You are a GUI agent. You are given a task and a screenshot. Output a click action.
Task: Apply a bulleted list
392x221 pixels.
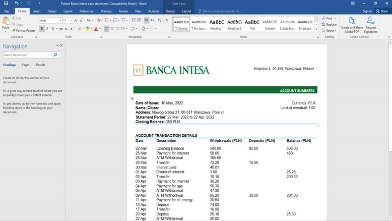pyautogui.click(x=106, y=21)
